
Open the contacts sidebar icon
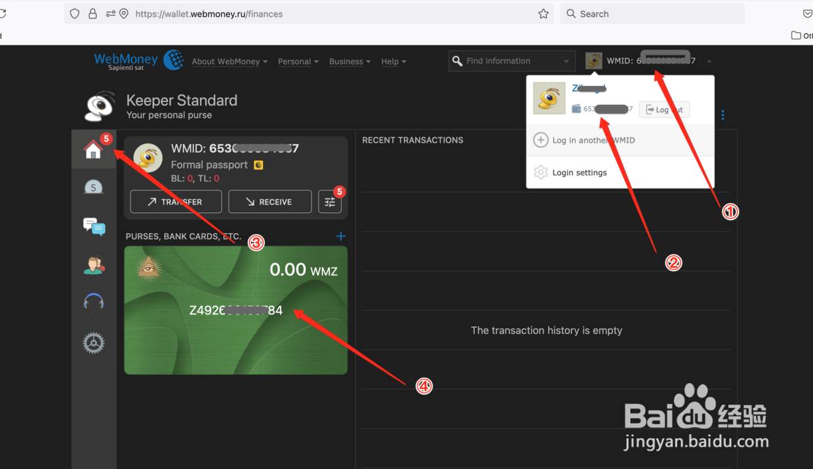coord(94,265)
